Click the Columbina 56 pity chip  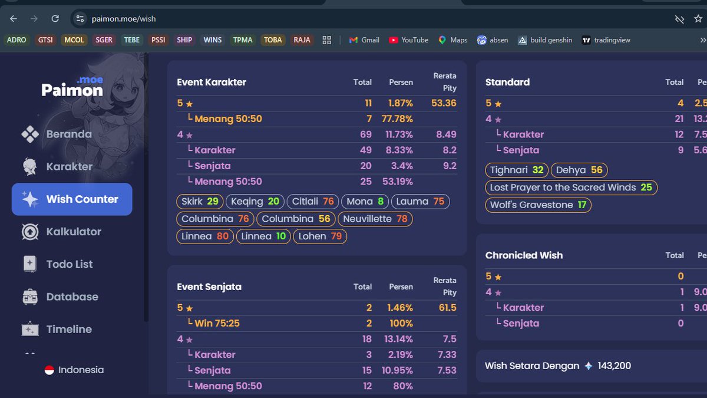[296, 219]
